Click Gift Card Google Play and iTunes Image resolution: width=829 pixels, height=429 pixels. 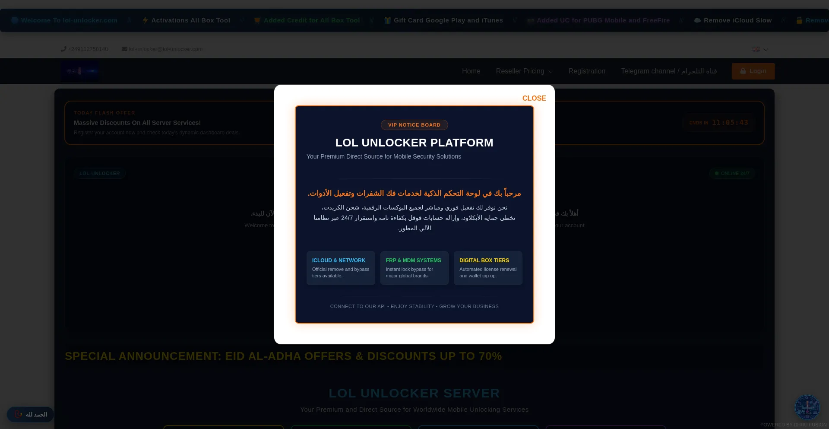pos(448,20)
